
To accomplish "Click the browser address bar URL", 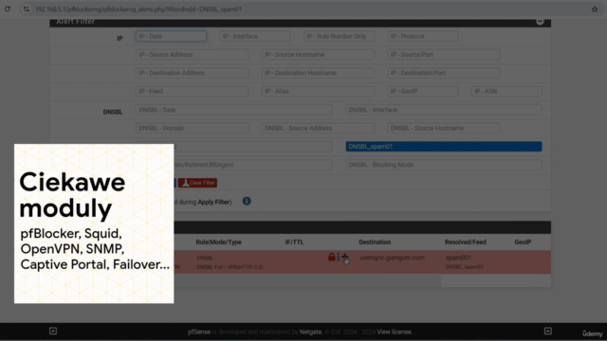I will (x=138, y=9).
